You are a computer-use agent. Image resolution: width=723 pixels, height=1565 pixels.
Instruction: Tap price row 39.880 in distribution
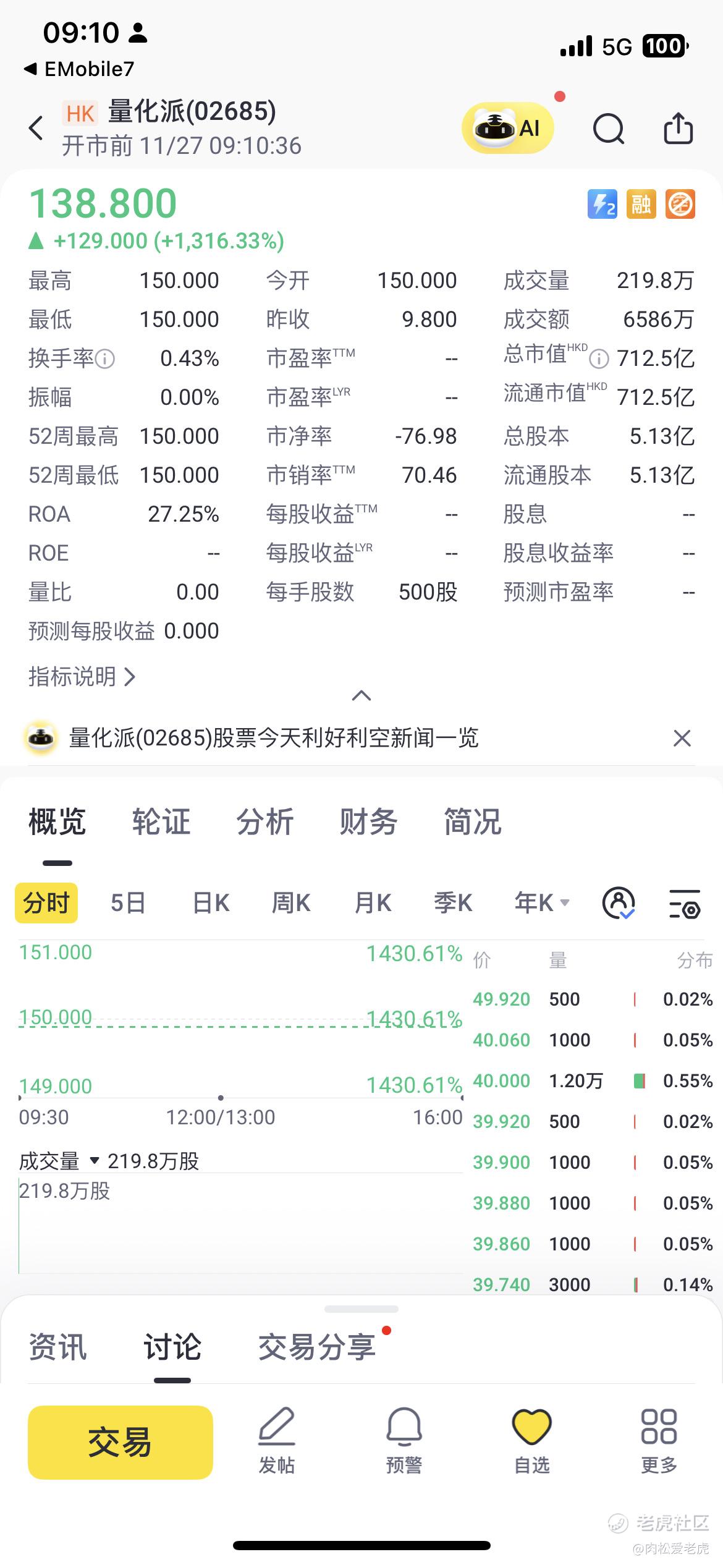point(592,1203)
